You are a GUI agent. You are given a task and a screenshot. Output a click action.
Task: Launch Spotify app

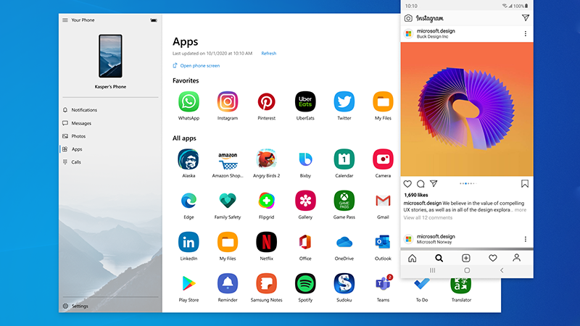click(305, 283)
